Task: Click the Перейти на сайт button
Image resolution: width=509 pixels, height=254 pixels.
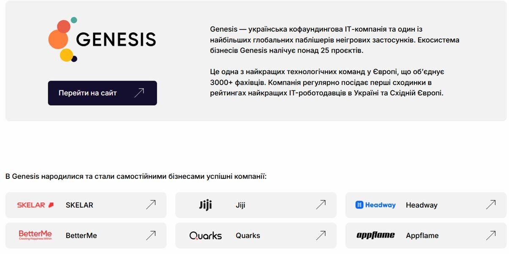Action: (x=102, y=93)
